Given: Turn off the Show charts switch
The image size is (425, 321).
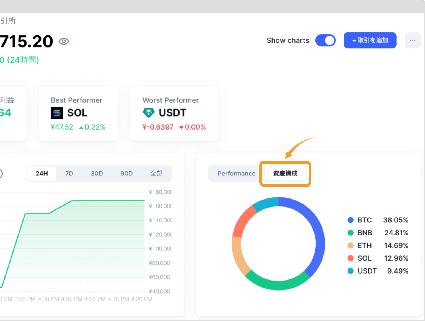Looking at the screenshot, I should pyautogui.click(x=325, y=40).
